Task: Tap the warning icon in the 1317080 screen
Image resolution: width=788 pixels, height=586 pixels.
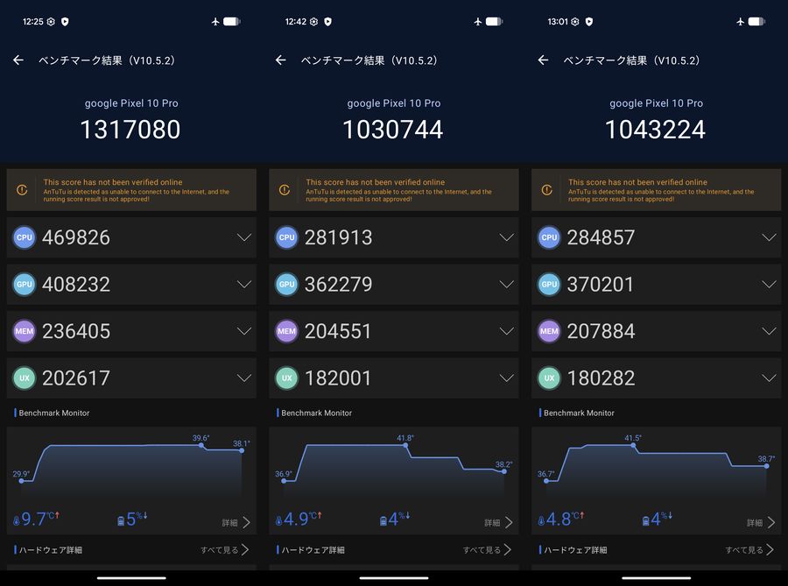Action: pyautogui.click(x=22, y=190)
